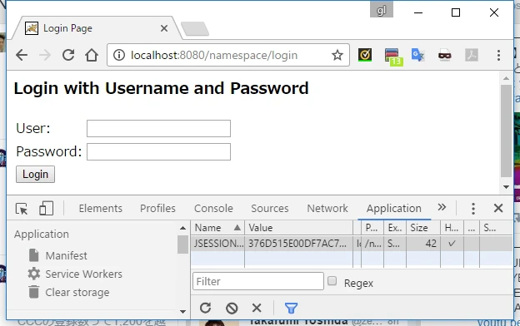Close the DevTools panel
Viewport: 520px width, 326px height.
point(498,208)
